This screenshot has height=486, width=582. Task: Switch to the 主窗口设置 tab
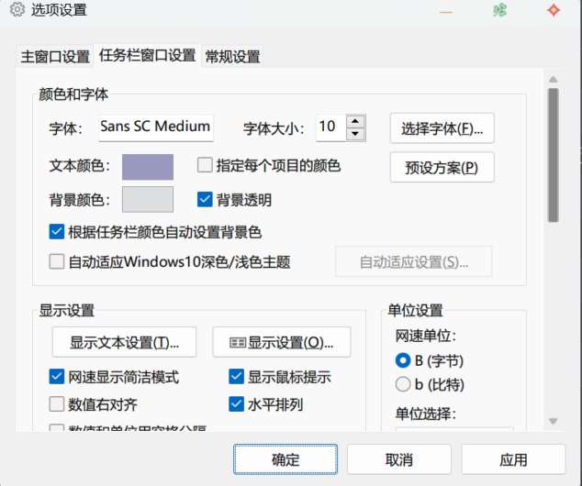[x=54, y=56]
